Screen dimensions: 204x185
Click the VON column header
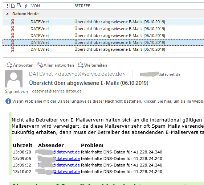[x=36, y=6]
